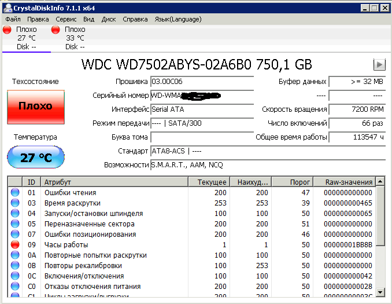The height and width of the screenshot is (304, 392).
Task: Click the Число включений value 66 раз
Action: tap(357, 123)
